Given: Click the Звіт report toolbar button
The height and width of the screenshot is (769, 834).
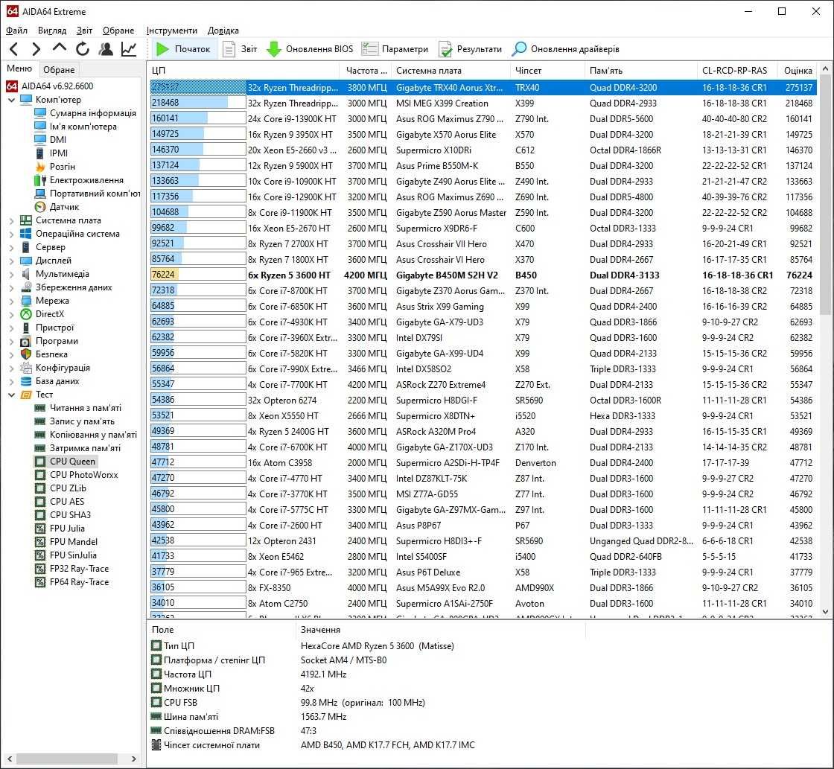Looking at the screenshot, I should pos(240,49).
